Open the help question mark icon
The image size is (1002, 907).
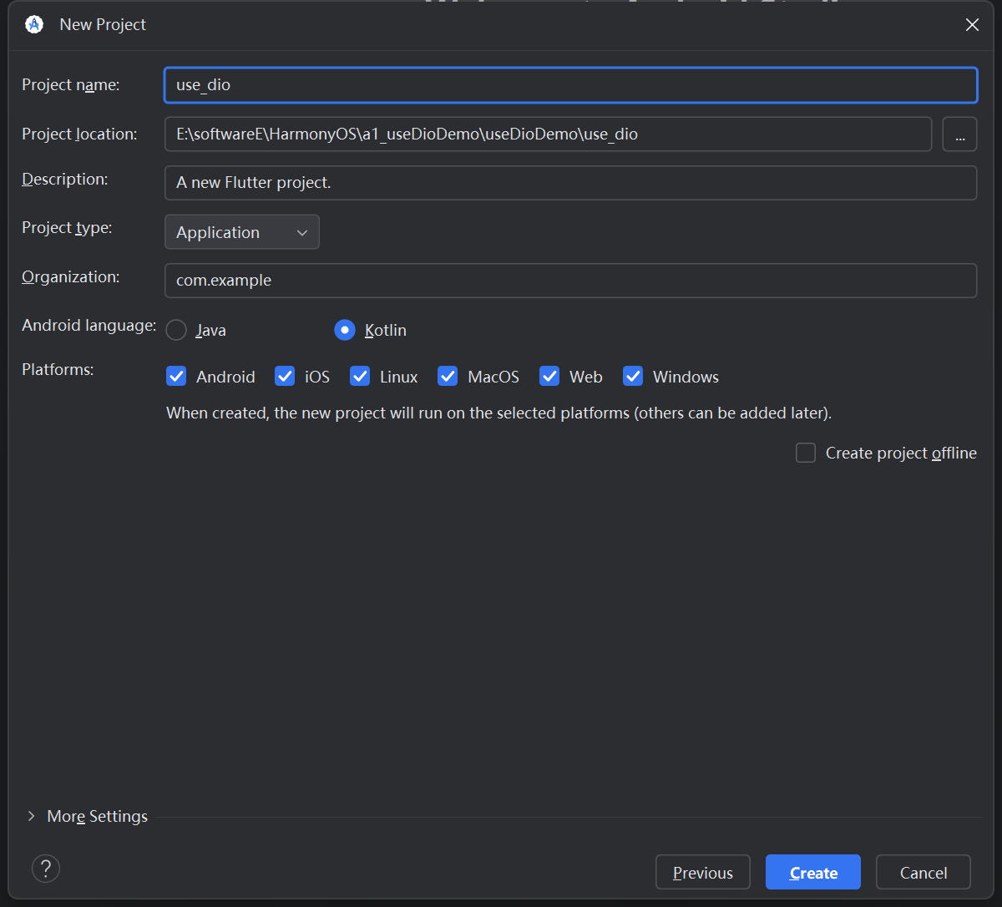tap(46, 868)
